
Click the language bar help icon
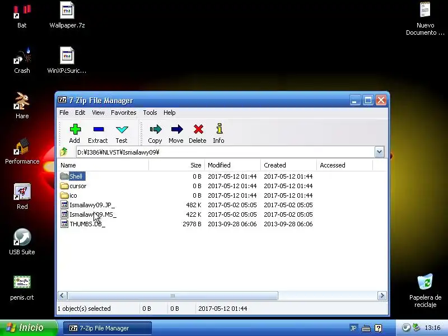tap(379, 328)
